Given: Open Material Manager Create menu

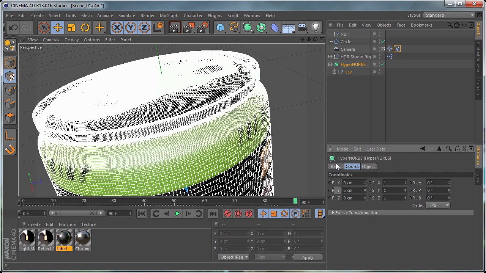Looking at the screenshot, I should (34, 224).
